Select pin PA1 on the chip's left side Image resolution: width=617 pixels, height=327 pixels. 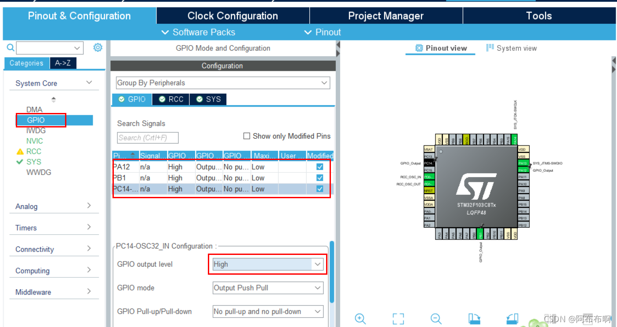coord(429,218)
